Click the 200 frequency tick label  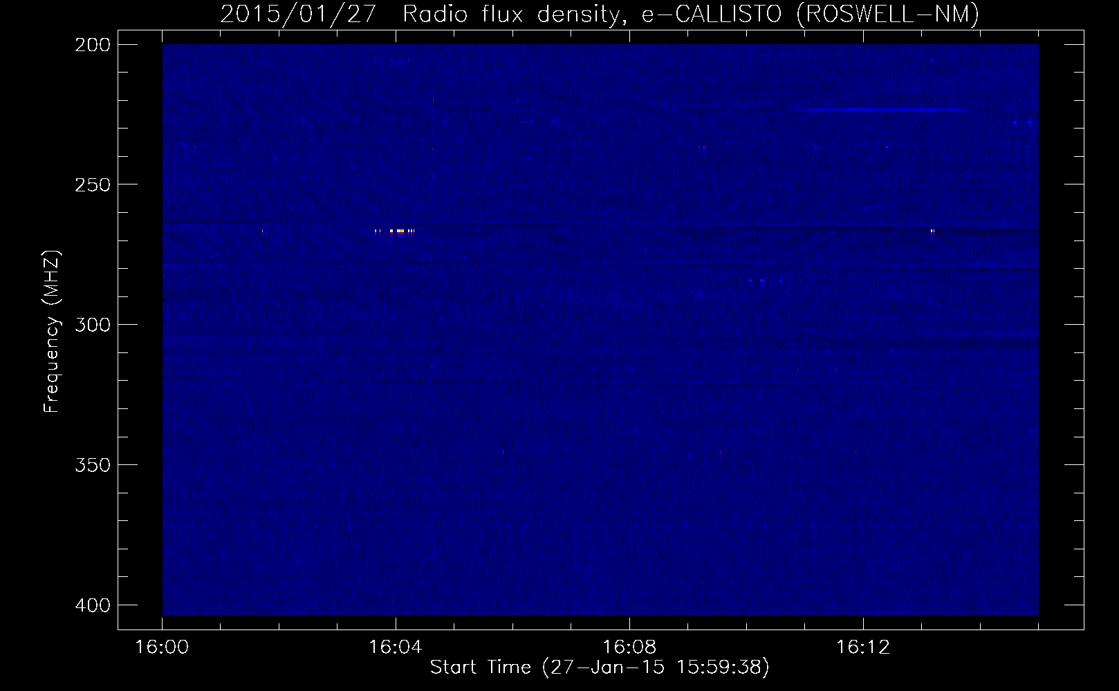[x=91, y=44]
